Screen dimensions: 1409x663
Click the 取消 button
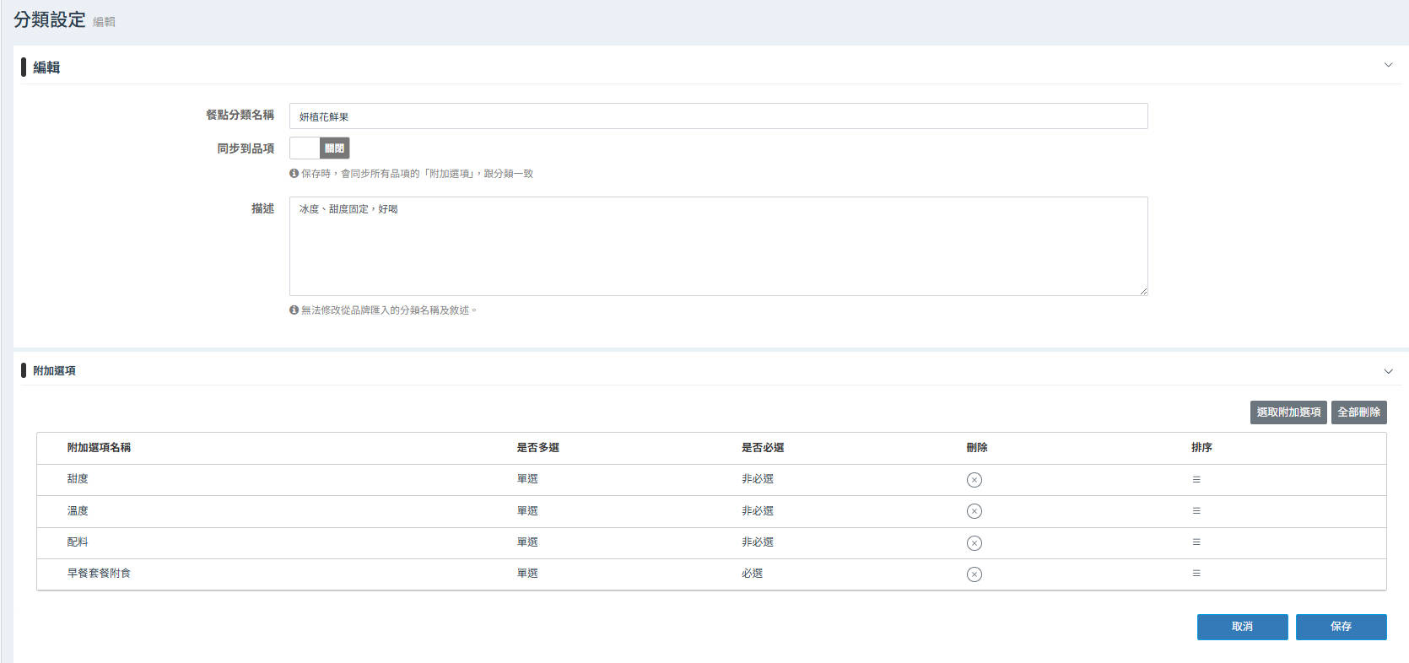[1242, 627]
